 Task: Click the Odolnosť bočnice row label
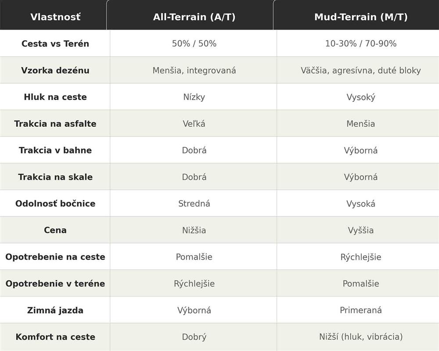point(55,204)
